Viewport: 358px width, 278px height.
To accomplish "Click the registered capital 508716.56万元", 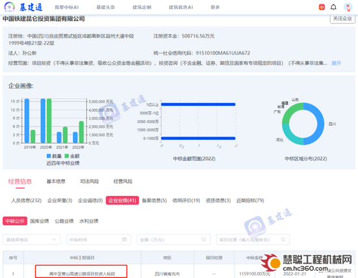I will pos(198,36).
